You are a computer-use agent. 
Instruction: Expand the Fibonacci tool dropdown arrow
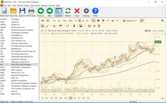coord(57,26)
